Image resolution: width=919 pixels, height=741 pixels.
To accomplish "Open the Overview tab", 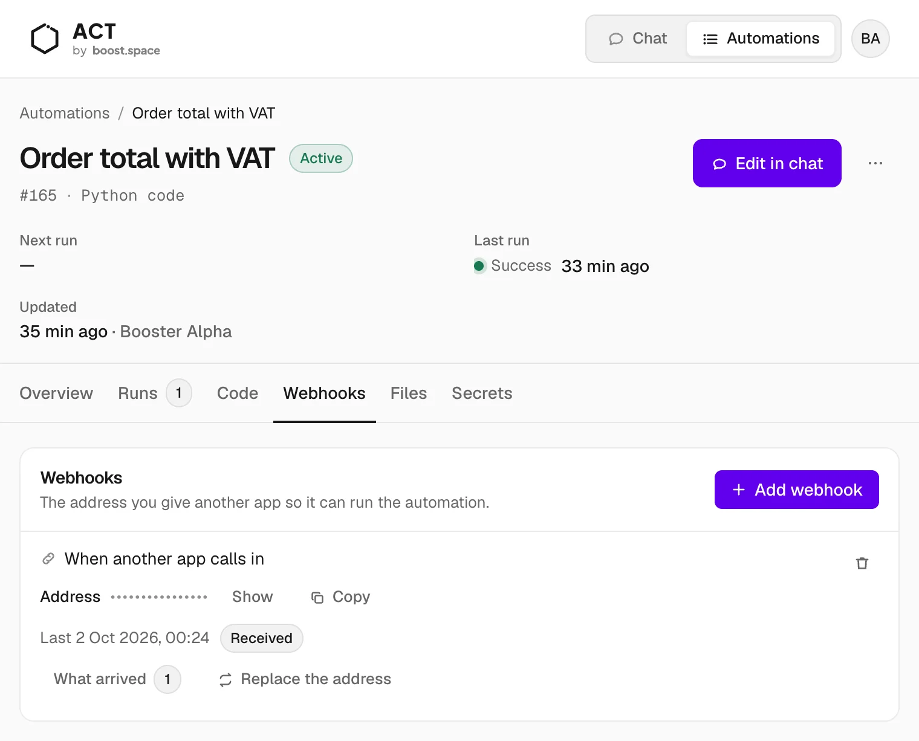I will point(56,393).
